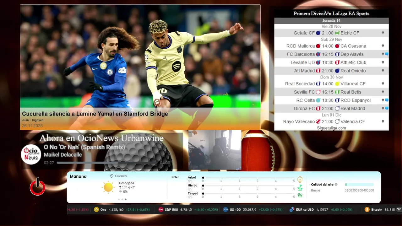Viewport: 402px width, 226px height.
Task: Click the Césped pollen level scale
Action: [x=249, y=194]
